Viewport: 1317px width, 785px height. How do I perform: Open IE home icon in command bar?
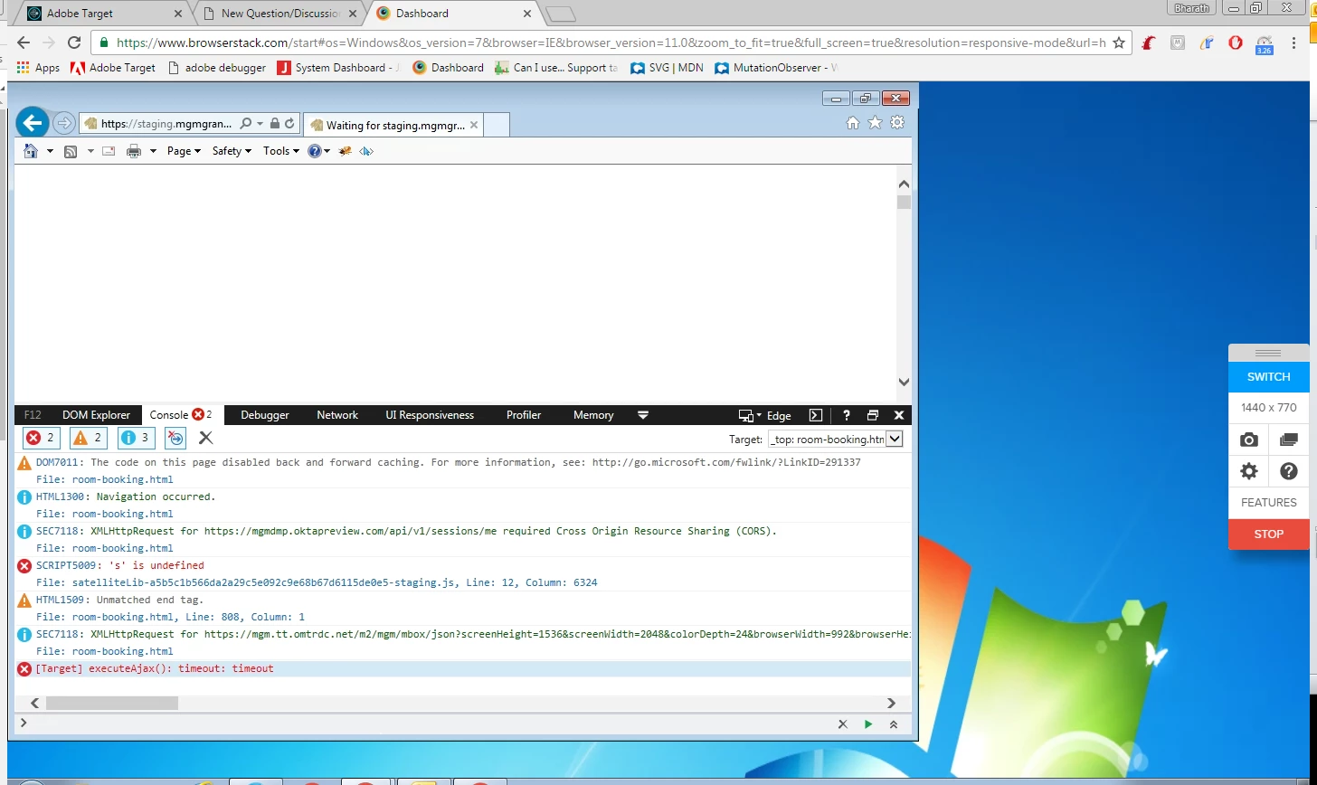pyautogui.click(x=31, y=151)
